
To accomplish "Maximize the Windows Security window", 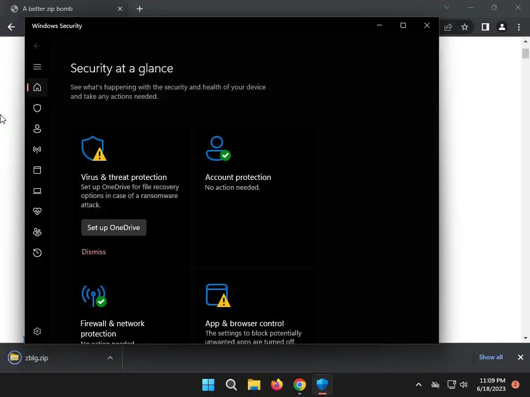I will 403,26.
